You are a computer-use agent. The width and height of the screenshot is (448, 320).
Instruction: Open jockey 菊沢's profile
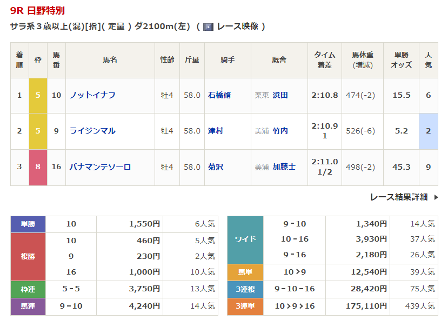[x=216, y=167]
